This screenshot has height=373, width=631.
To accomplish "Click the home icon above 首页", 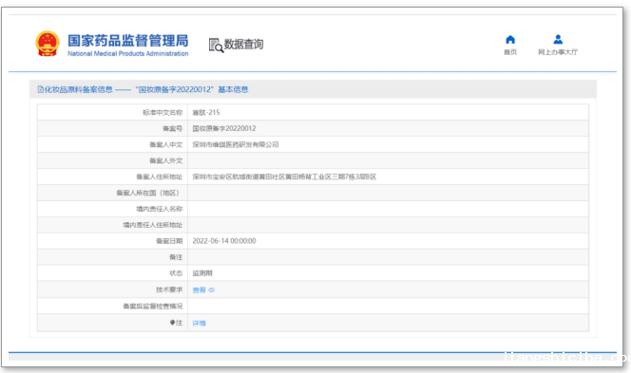I will coord(510,40).
